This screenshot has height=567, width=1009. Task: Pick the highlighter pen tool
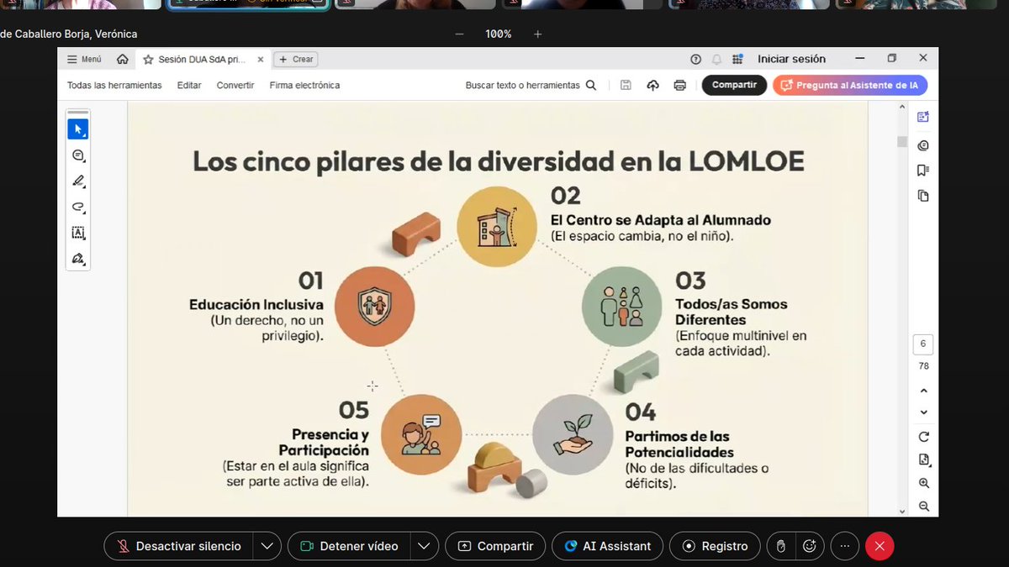pyautogui.click(x=78, y=181)
